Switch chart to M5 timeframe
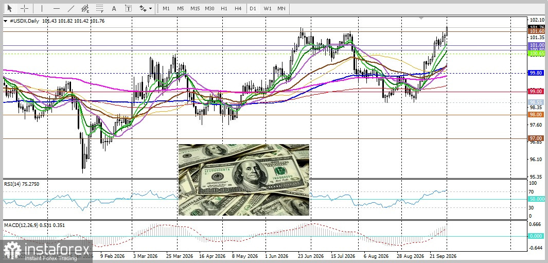548x263 pixels. (x=180, y=8)
